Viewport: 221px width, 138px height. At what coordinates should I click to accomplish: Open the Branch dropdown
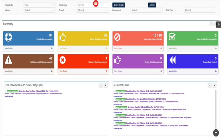tap(93, 10)
